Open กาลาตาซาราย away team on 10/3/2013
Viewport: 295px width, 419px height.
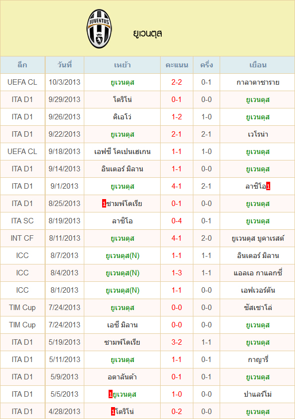point(258,82)
